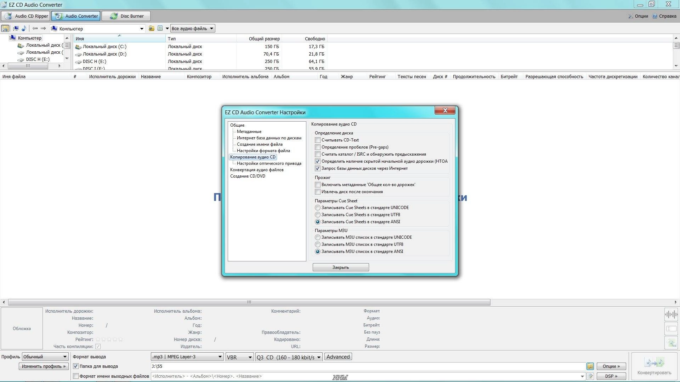Click the Изменить профиль » button
The width and height of the screenshot is (680, 382).
click(x=44, y=366)
